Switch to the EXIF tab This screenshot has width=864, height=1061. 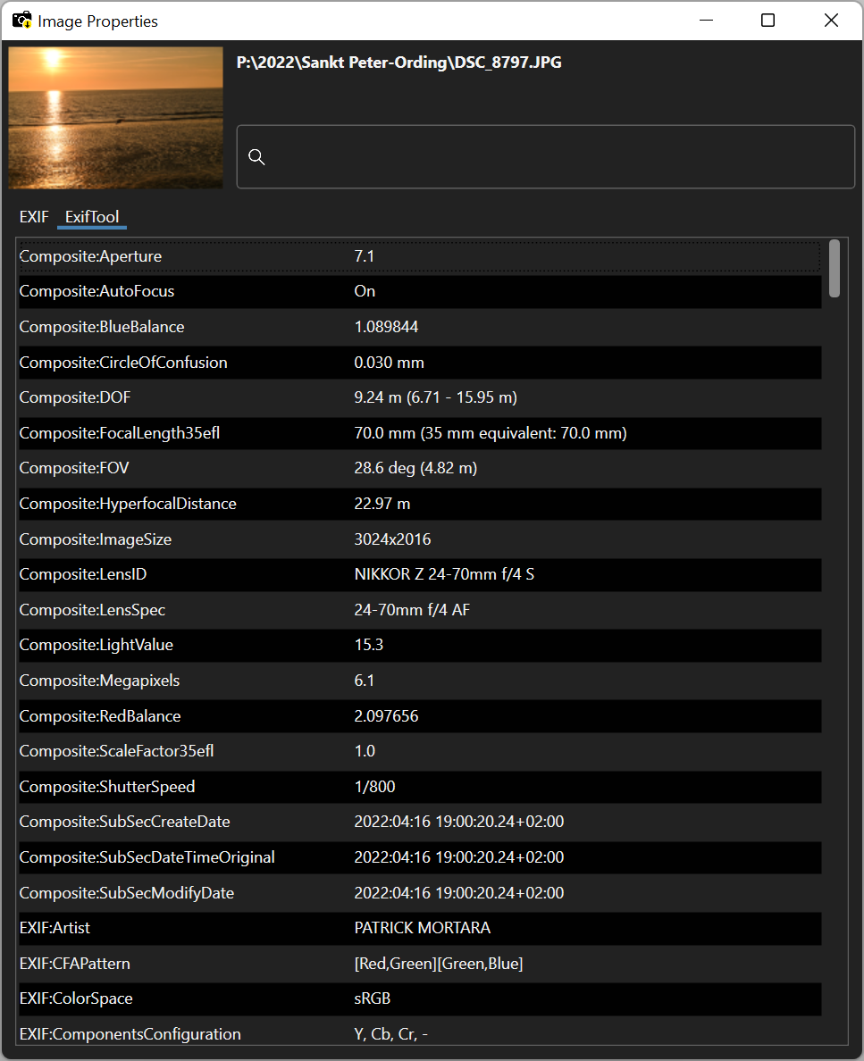pyautogui.click(x=34, y=216)
